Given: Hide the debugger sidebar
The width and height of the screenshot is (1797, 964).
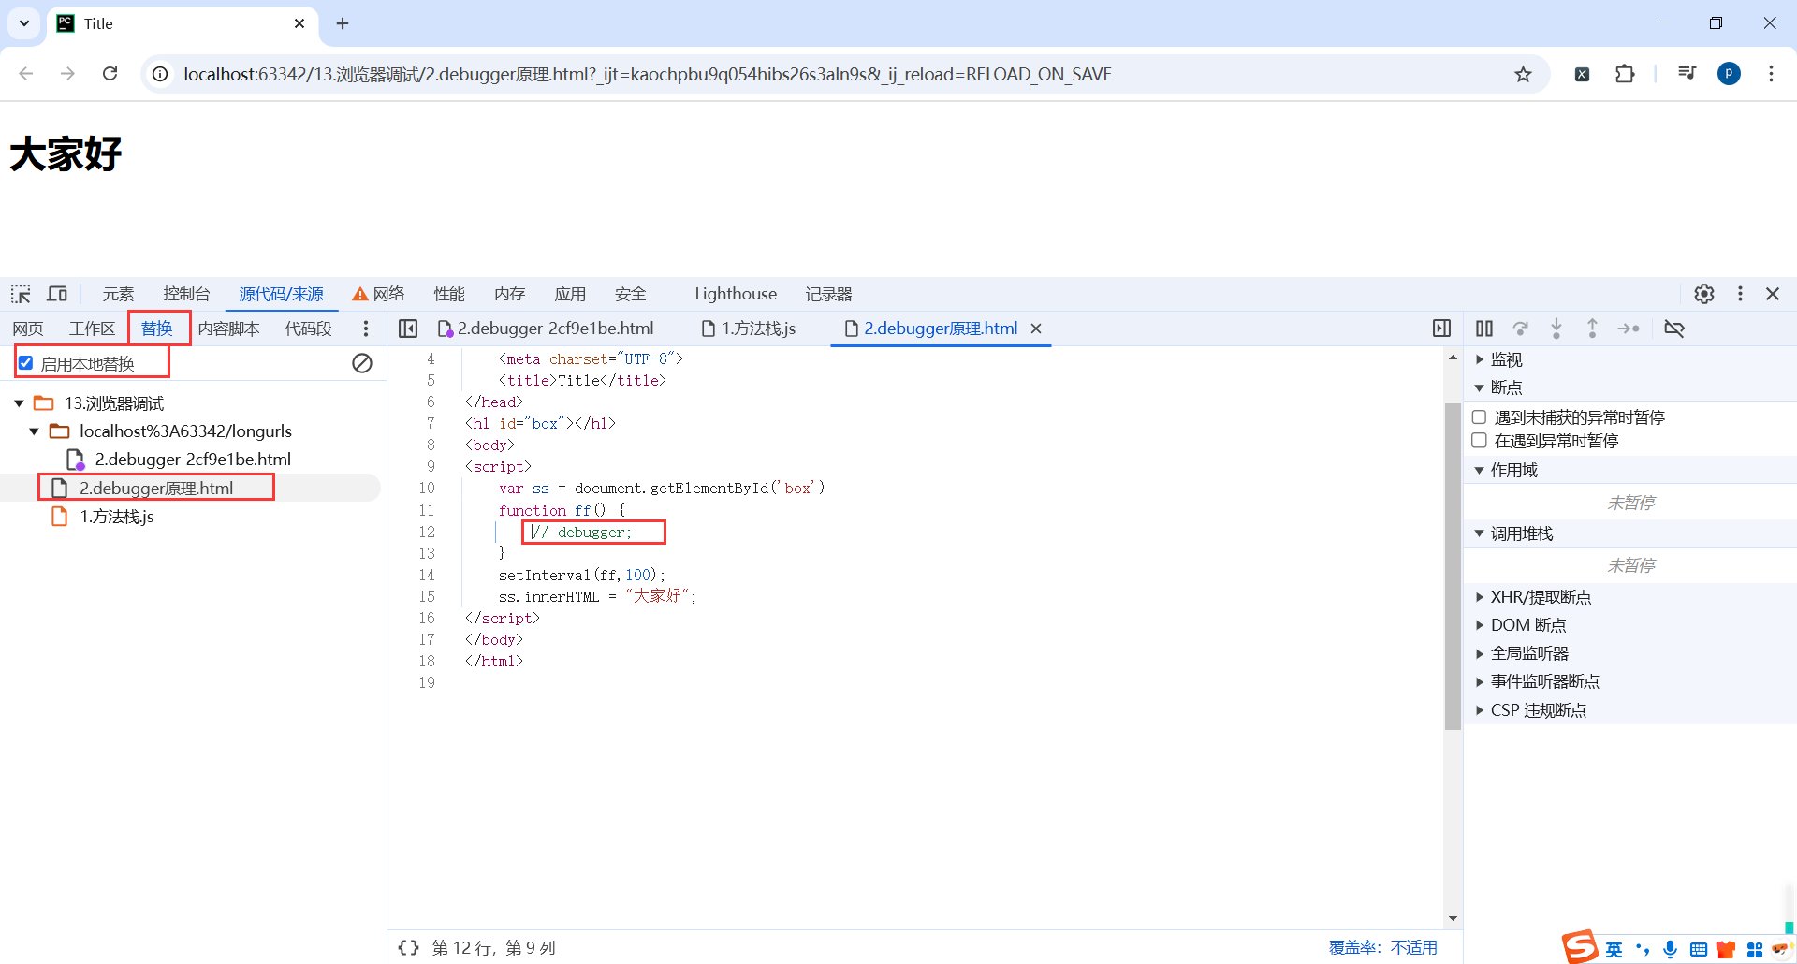Looking at the screenshot, I should coord(1441,329).
